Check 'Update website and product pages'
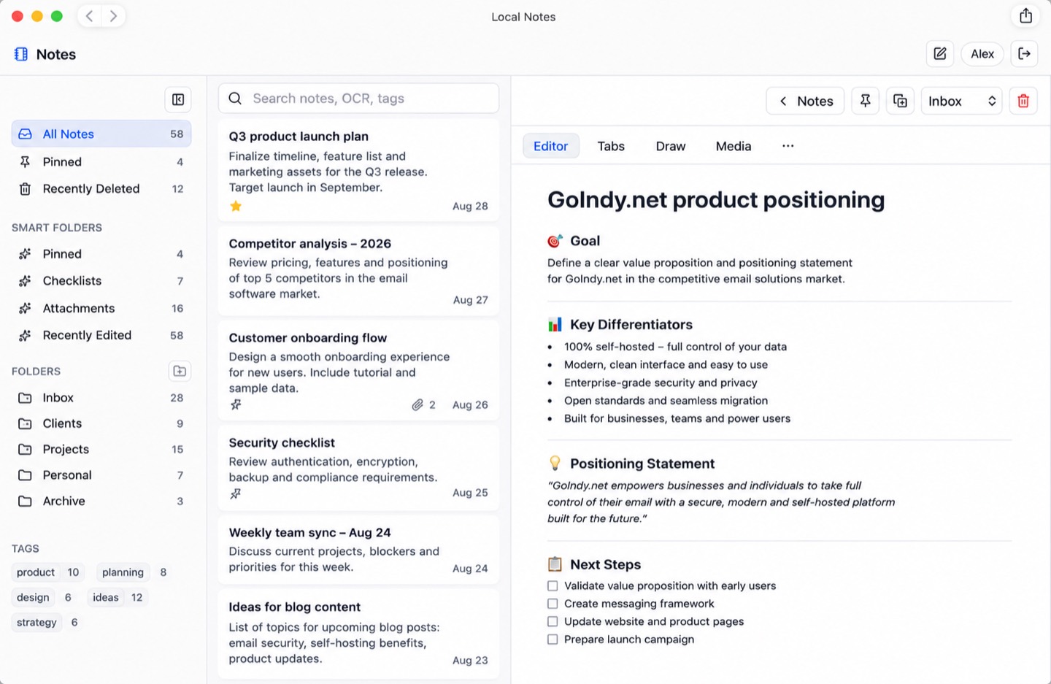1051x684 pixels. (x=553, y=621)
